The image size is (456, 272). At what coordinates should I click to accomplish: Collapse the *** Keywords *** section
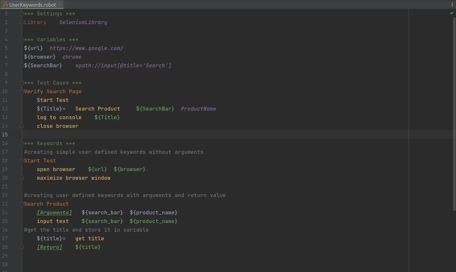click(21, 143)
